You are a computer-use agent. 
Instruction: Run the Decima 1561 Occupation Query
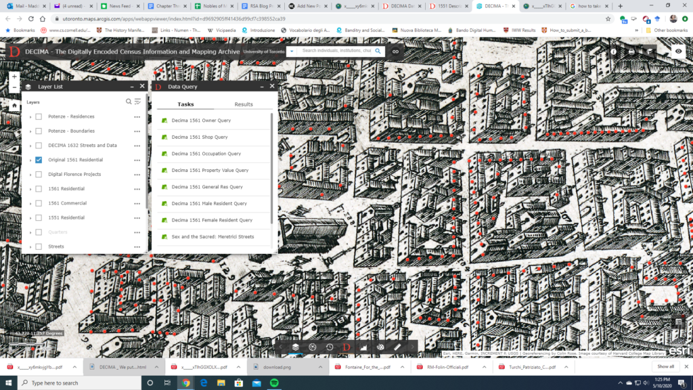click(206, 154)
